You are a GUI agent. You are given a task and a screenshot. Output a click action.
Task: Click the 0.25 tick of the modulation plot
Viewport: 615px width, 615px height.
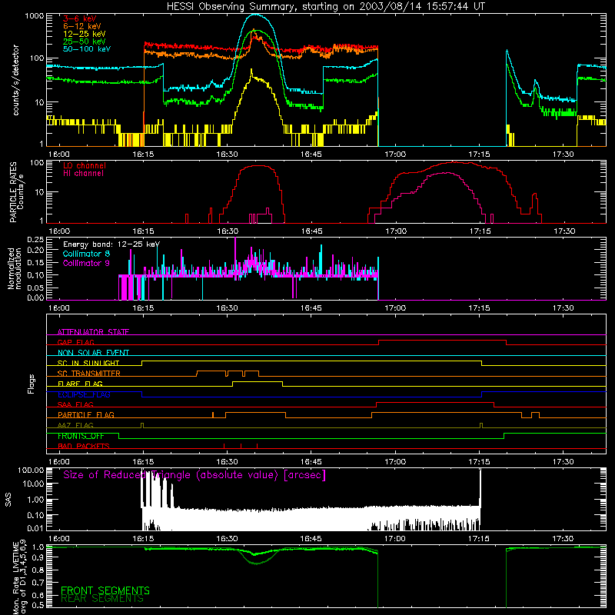pyautogui.click(x=35, y=240)
